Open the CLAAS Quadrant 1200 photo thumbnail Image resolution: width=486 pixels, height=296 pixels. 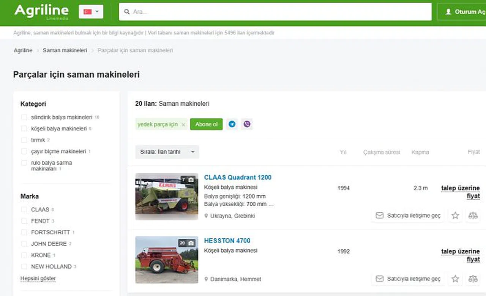[x=167, y=196]
